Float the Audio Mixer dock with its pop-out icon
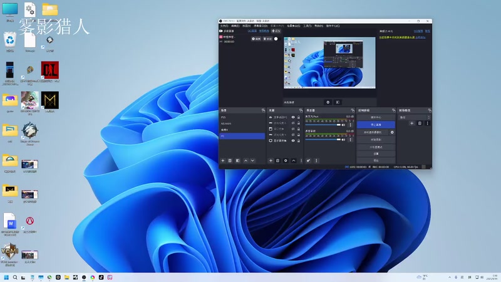The image size is (501, 282). tap(353, 110)
